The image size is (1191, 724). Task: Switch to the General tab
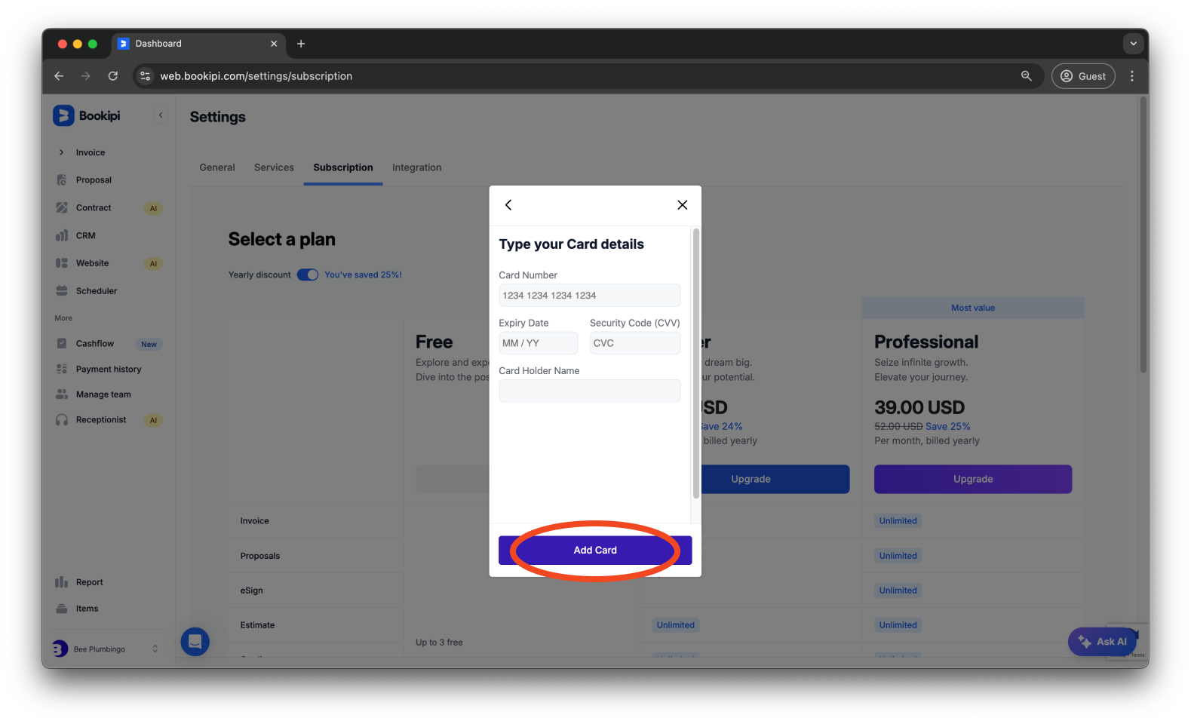217,167
